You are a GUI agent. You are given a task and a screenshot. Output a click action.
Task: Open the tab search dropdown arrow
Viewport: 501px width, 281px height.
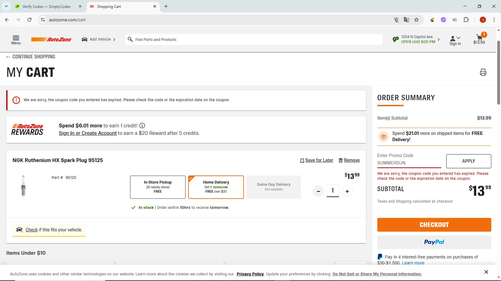click(x=6, y=6)
